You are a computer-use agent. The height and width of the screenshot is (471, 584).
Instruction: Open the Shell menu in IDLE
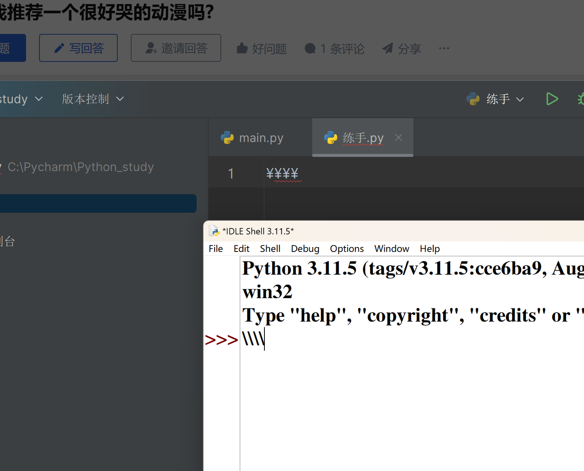(270, 248)
